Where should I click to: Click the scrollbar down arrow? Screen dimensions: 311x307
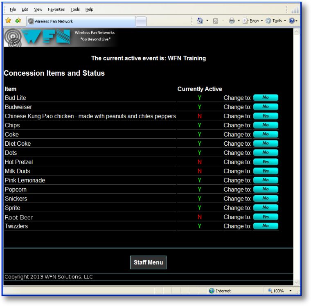[296, 282]
